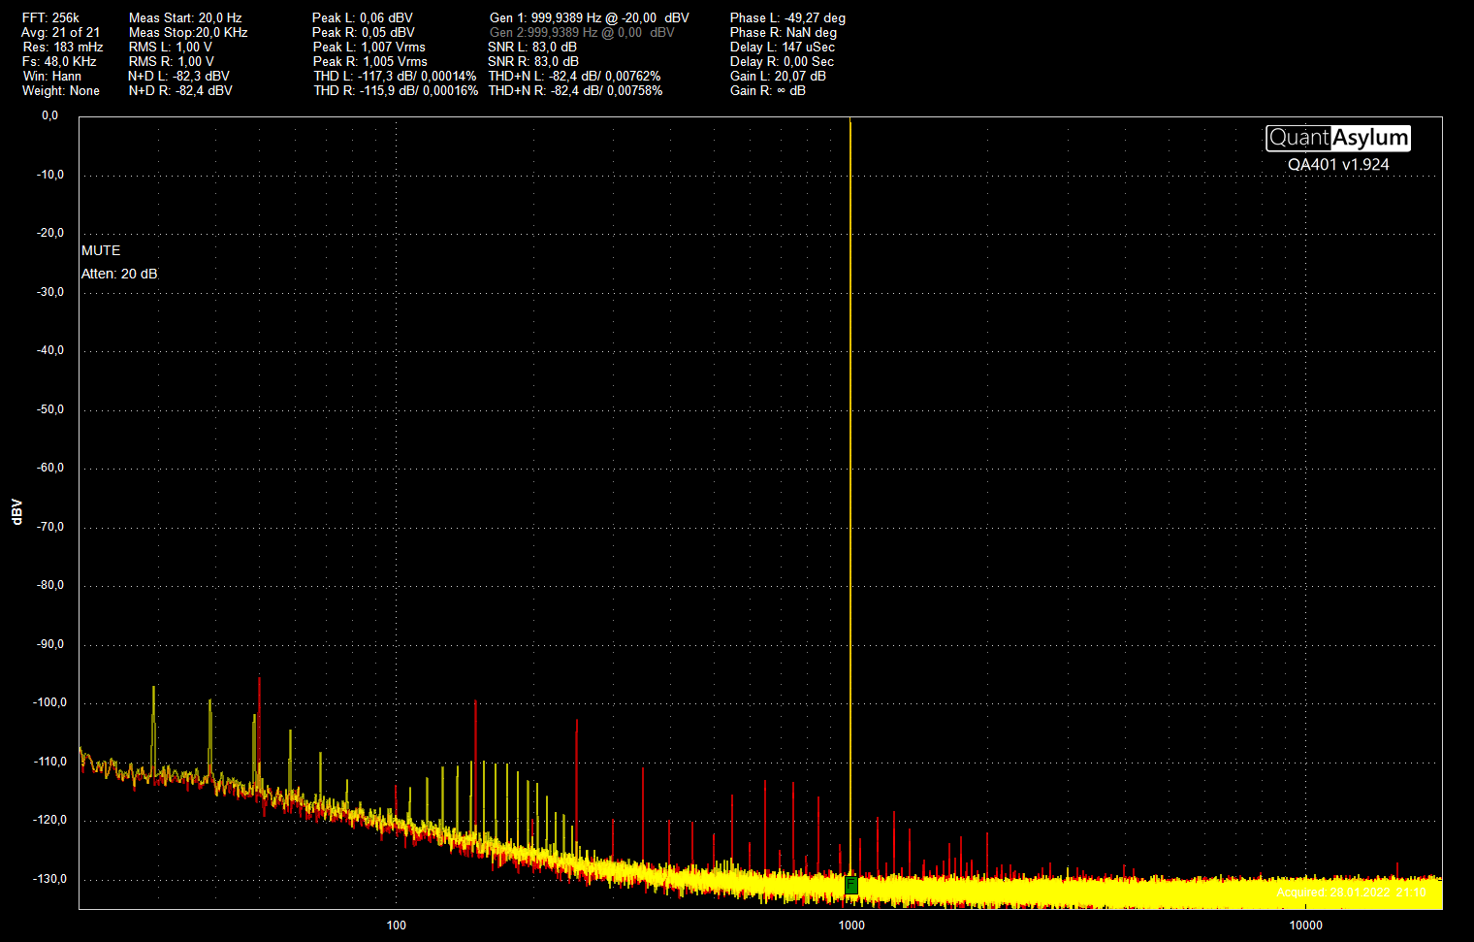Viewport: 1474px width, 942px height.
Task: Click the '-80,0' y-axis label
Action: pyautogui.click(x=50, y=585)
